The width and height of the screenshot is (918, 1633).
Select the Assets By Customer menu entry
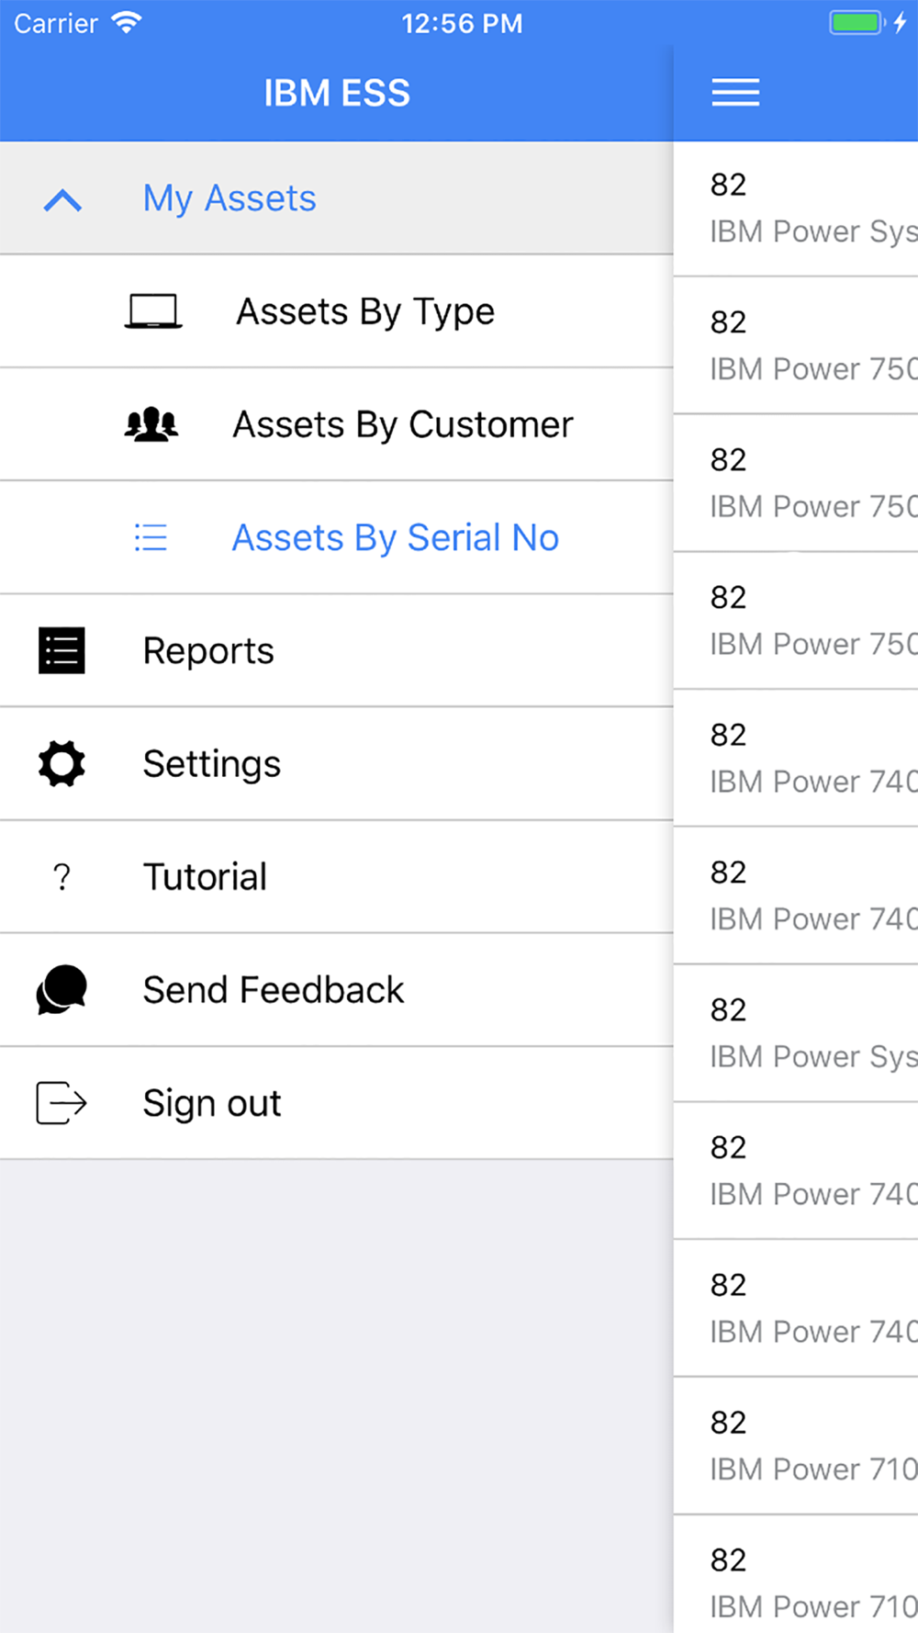(x=337, y=424)
